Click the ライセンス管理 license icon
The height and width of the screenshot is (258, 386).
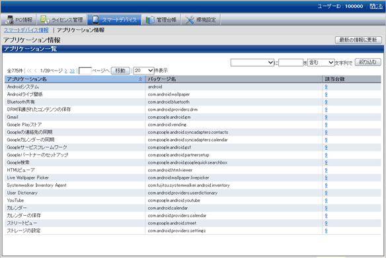pyautogui.click(x=45, y=20)
